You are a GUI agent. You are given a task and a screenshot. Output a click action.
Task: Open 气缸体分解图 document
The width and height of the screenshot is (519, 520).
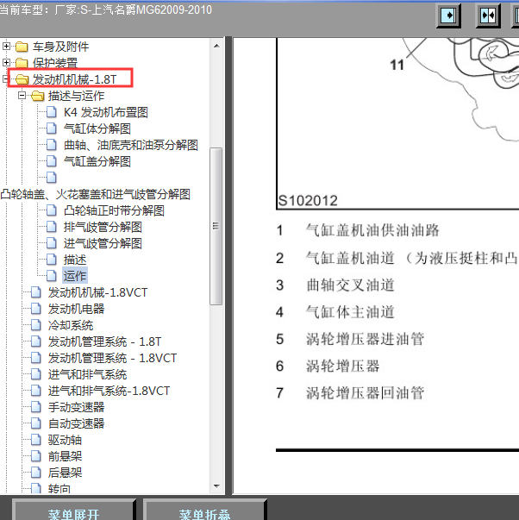point(97,128)
